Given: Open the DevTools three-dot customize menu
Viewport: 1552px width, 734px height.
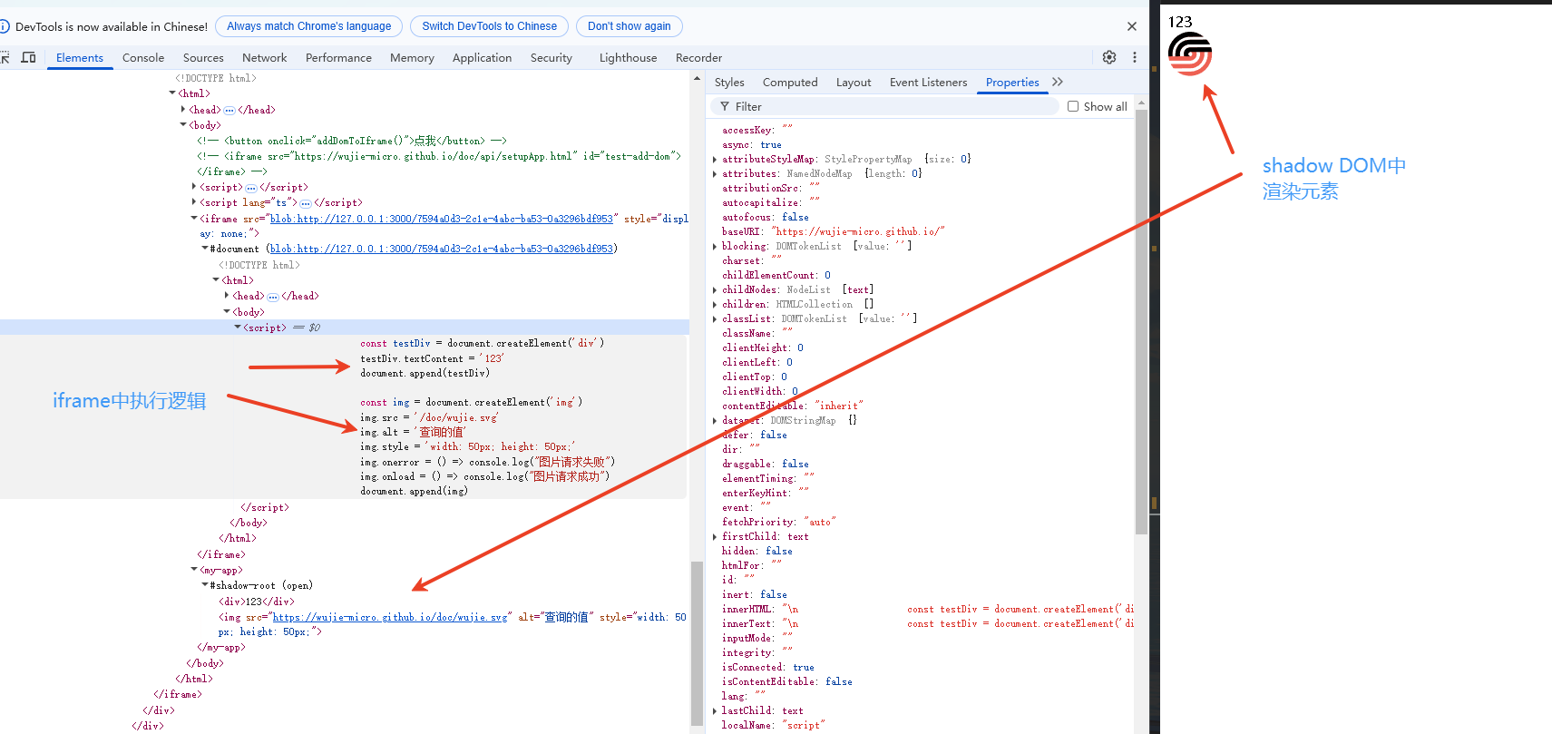Looking at the screenshot, I should click(x=1135, y=57).
